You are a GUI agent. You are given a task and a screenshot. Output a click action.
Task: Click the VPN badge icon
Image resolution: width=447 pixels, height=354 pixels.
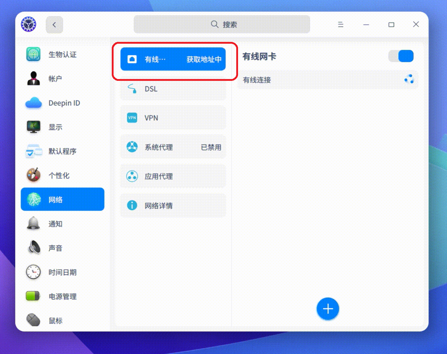(132, 118)
